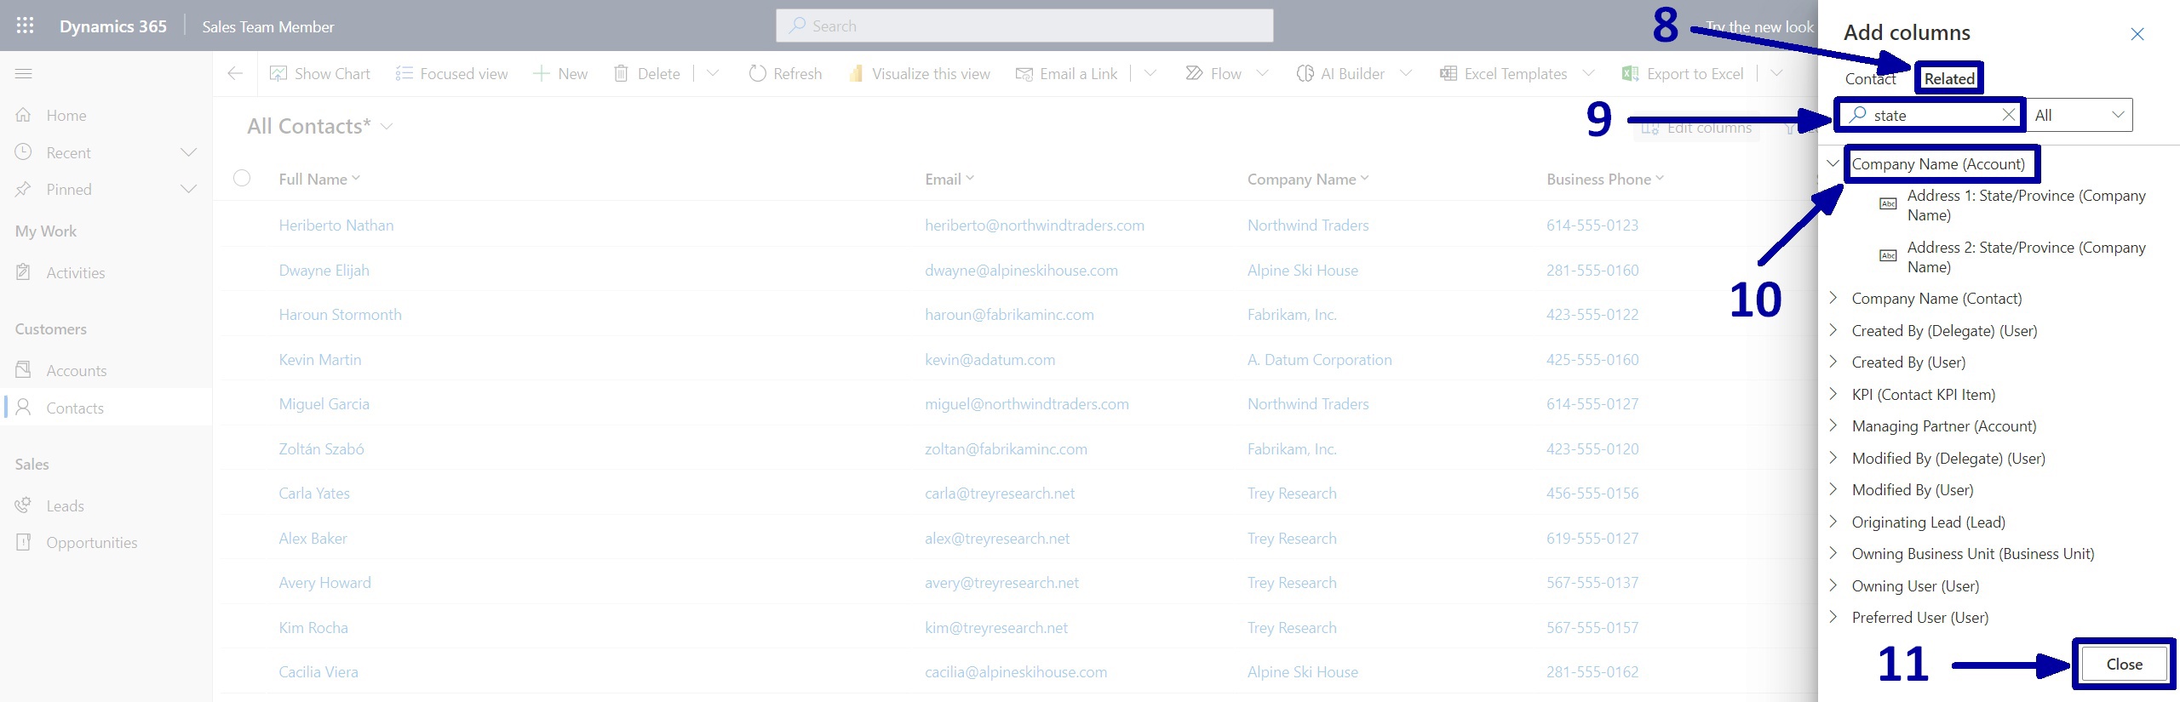Expand Preferred User (User) group
This screenshot has width=2180, height=702.
click(1833, 617)
